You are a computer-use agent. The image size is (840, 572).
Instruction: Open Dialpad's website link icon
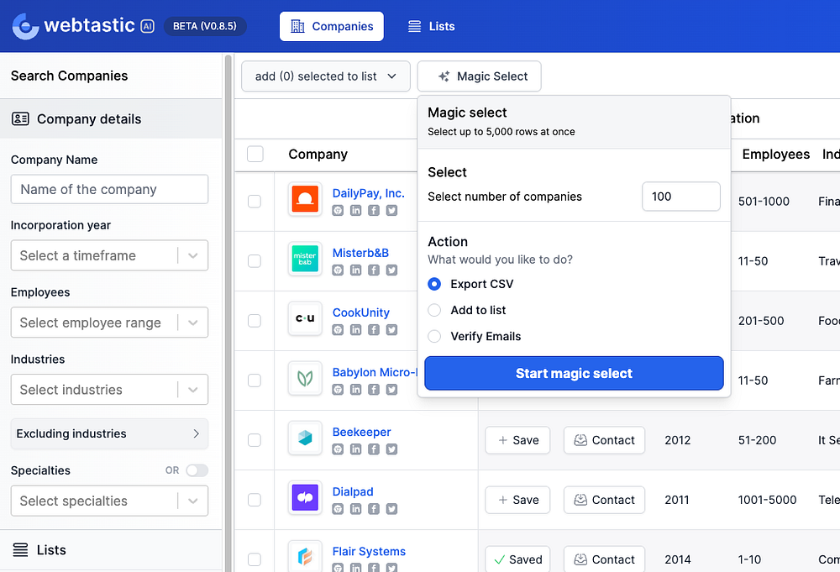click(x=338, y=509)
